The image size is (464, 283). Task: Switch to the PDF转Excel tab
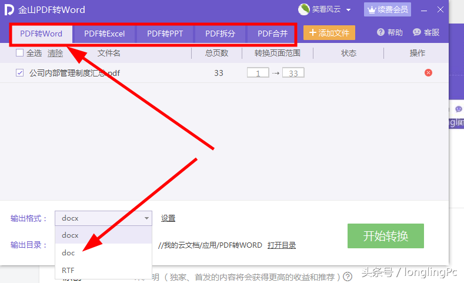click(x=105, y=34)
